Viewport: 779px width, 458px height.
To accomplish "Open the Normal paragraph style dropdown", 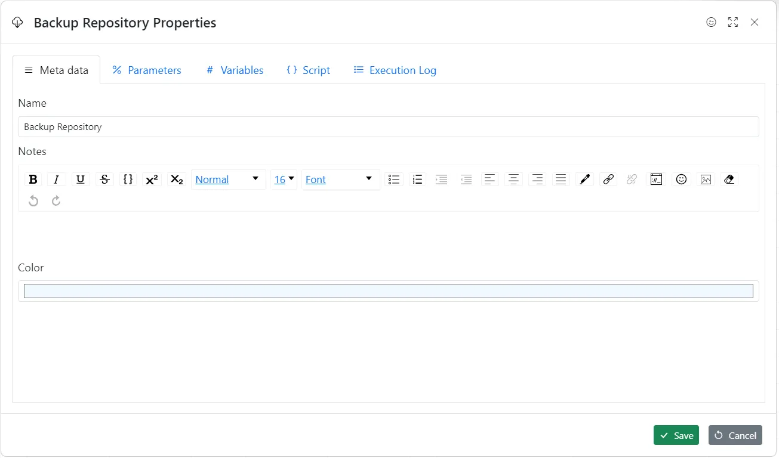I will pyautogui.click(x=229, y=179).
